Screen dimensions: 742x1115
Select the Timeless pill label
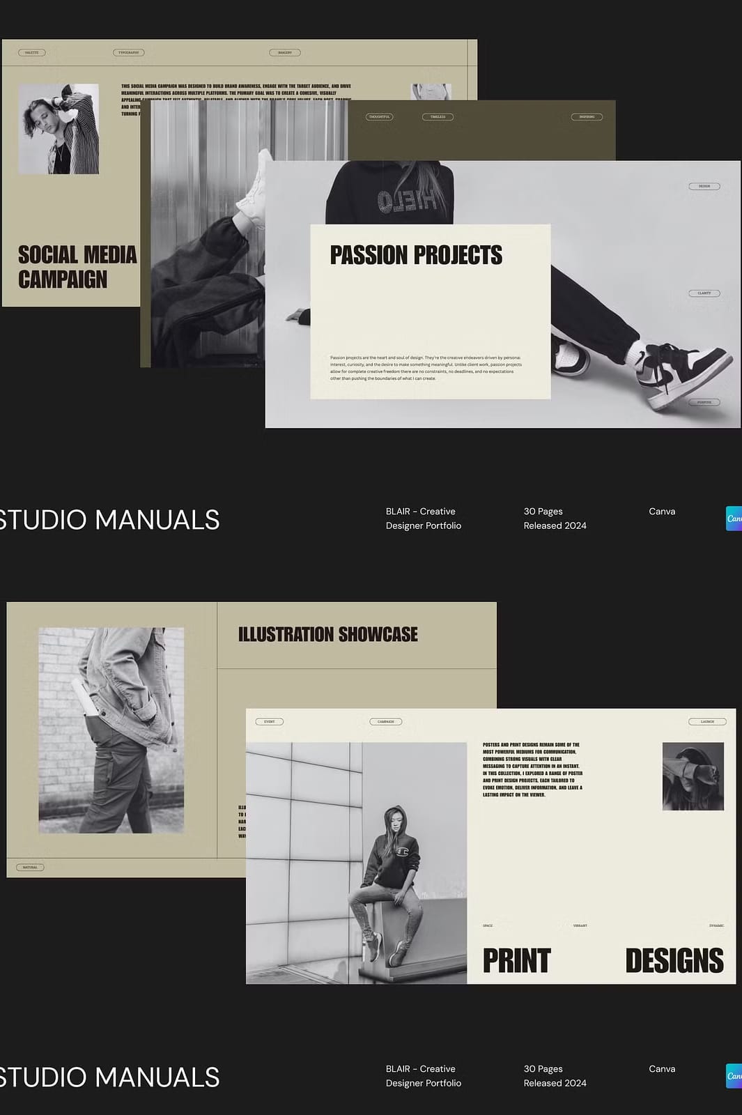(x=438, y=117)
